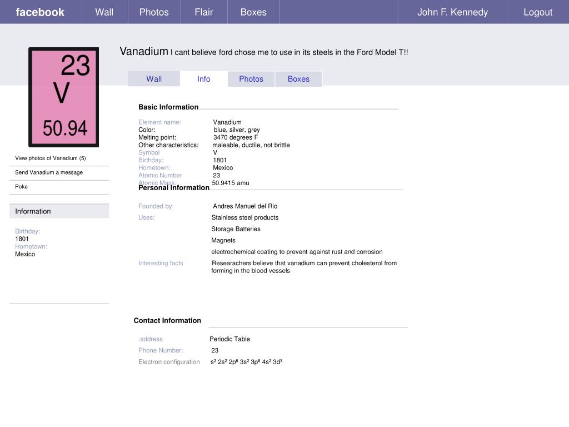This screenshot has height=427, width=569.
Task: Open Photos in the top navigation bar
Action: [x=154, y=12]
